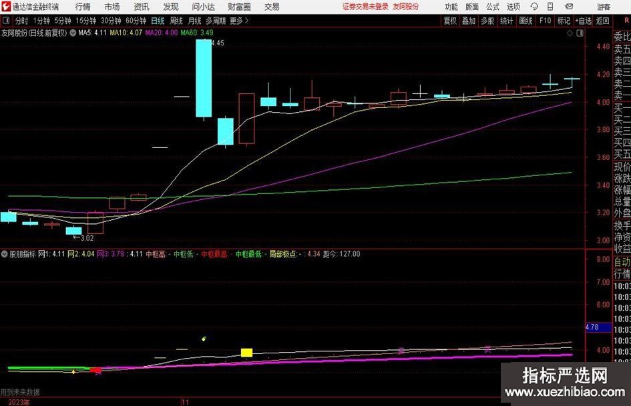Switch to the 30分钟 period tab

coord(111,21)
